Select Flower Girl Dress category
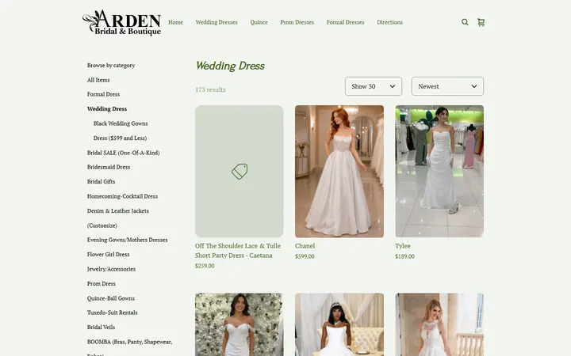This screenshot has width=571, height=356. [x=108, y=254]
